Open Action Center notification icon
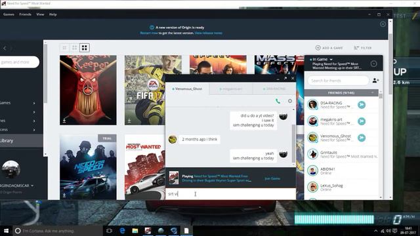Image resolution: width=420 pixels, height=236 pixels. click(x=395, y=231)
